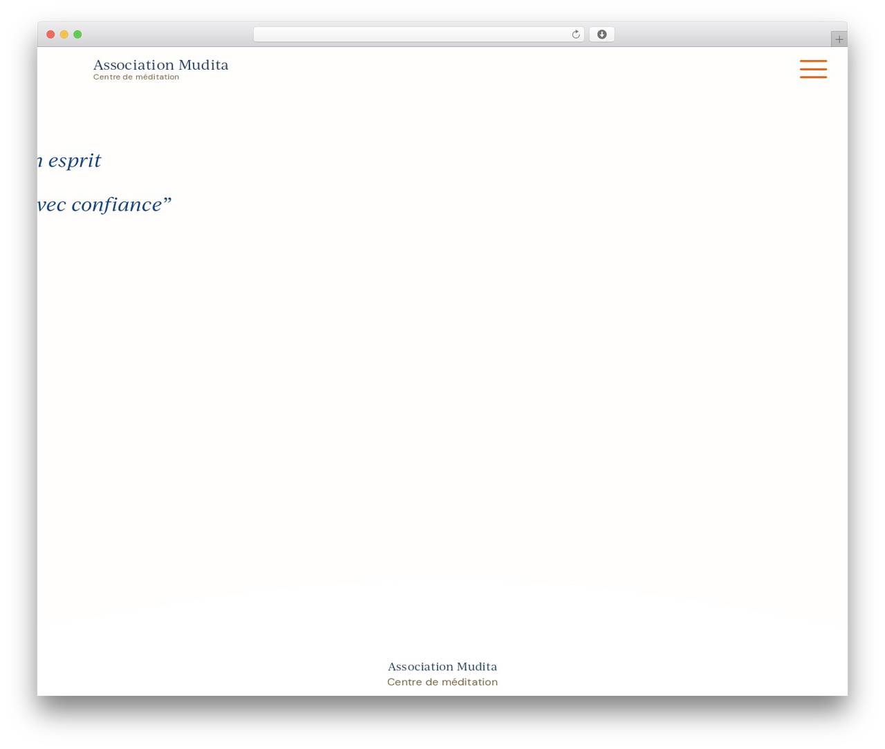
Task: Go to Association Mudita header logo
Action: click(x=160, y=65)
